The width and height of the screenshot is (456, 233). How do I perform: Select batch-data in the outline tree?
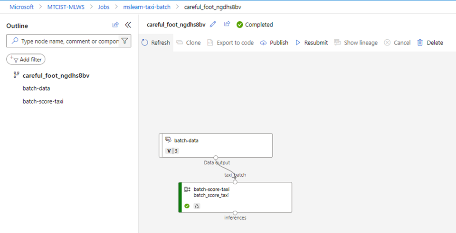coord(36,88)
